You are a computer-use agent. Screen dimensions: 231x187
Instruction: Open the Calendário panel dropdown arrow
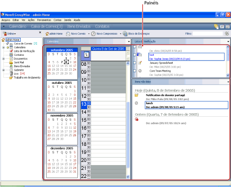tap(129, 42)
